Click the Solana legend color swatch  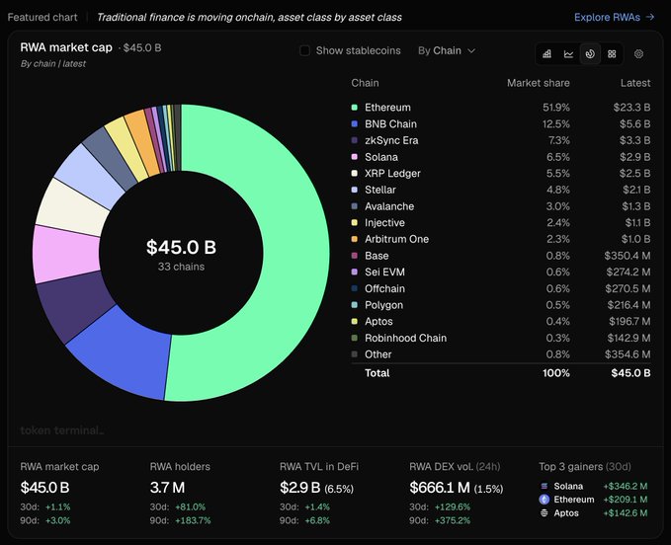pos(355,157)
